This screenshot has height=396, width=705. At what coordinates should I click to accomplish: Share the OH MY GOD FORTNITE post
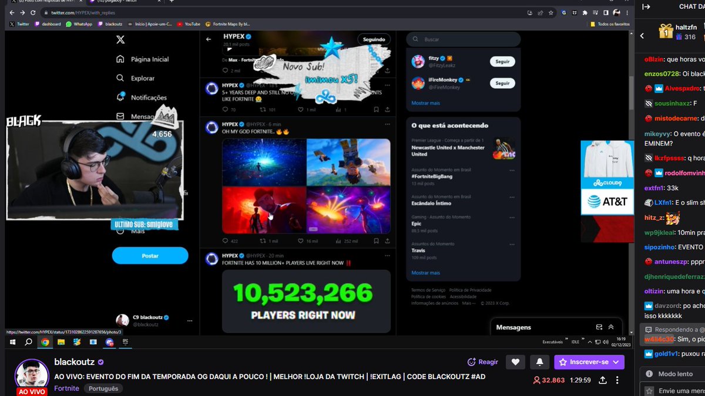pyautogui.click(x=387, y=241)
